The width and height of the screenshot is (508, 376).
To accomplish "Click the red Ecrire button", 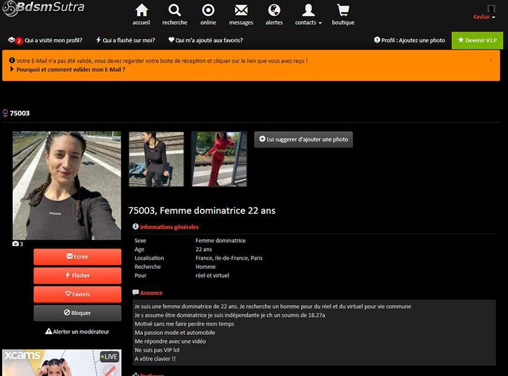I will [77, 257].
